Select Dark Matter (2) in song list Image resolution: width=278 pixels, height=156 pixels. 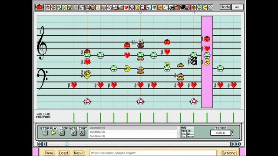133,132
